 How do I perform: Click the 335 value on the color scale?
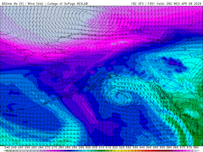135,147
